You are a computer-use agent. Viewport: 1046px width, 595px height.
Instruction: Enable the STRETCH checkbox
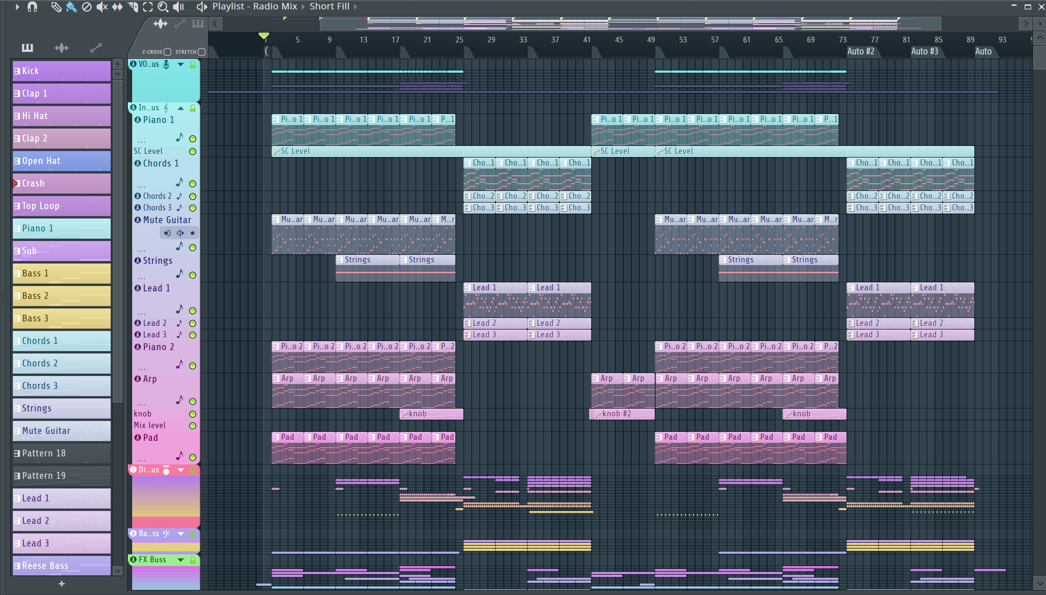coord(201,52)
